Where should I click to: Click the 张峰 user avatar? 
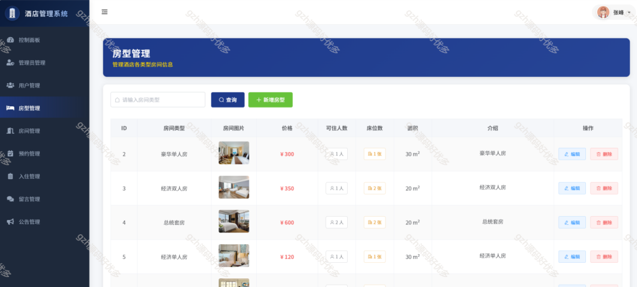(603, 12)
